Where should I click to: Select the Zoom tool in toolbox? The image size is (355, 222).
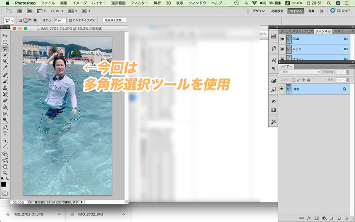(x=5, y=173)
